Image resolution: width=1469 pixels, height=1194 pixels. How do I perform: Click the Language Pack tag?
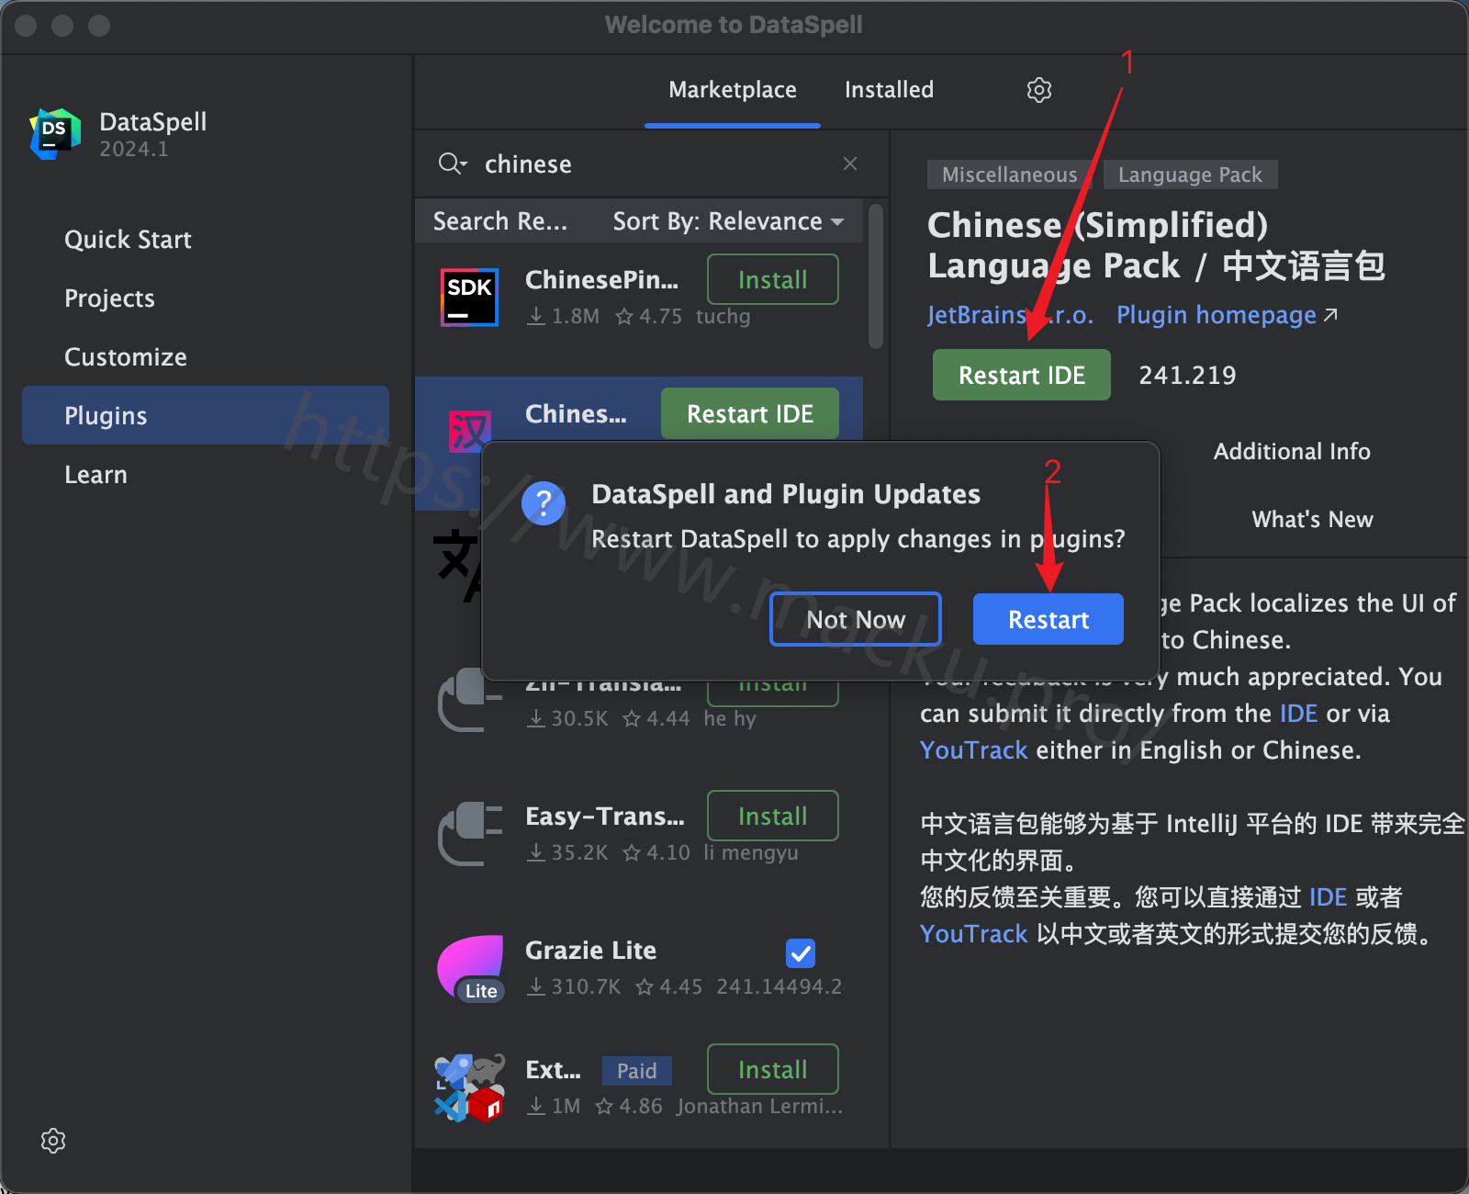(1190, 175)
